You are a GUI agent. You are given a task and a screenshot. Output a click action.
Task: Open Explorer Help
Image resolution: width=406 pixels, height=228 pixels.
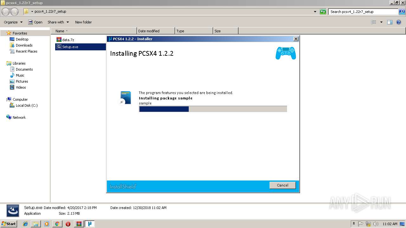click(x=399, y=22)
